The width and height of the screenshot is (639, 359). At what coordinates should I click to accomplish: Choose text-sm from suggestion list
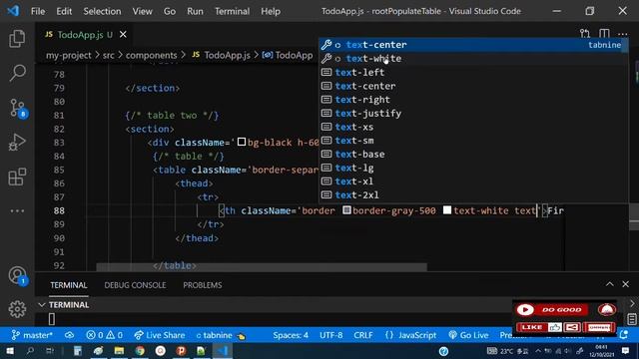click(472, 141)
